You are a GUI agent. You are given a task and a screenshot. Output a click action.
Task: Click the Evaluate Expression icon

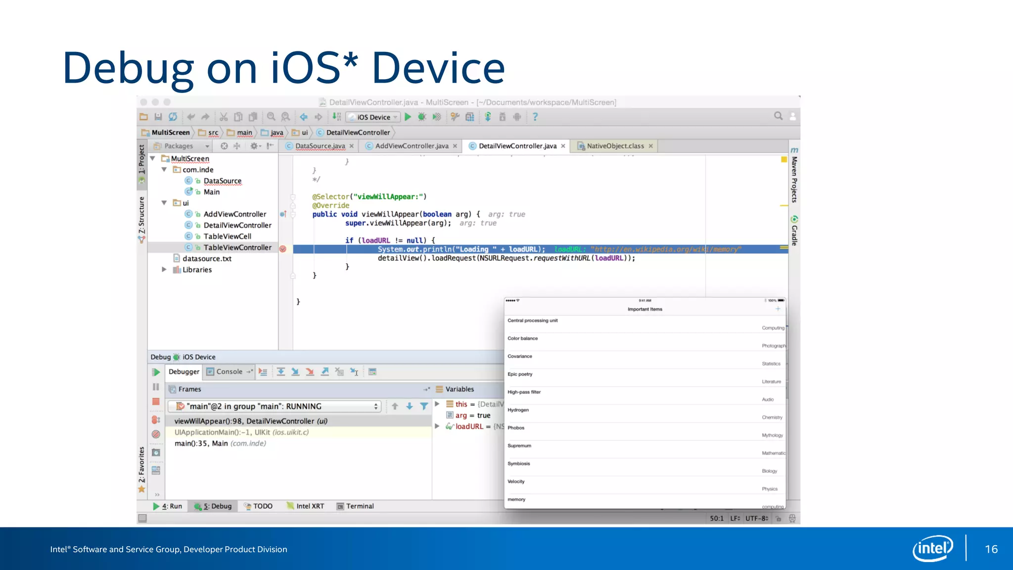tap(372, 372)
